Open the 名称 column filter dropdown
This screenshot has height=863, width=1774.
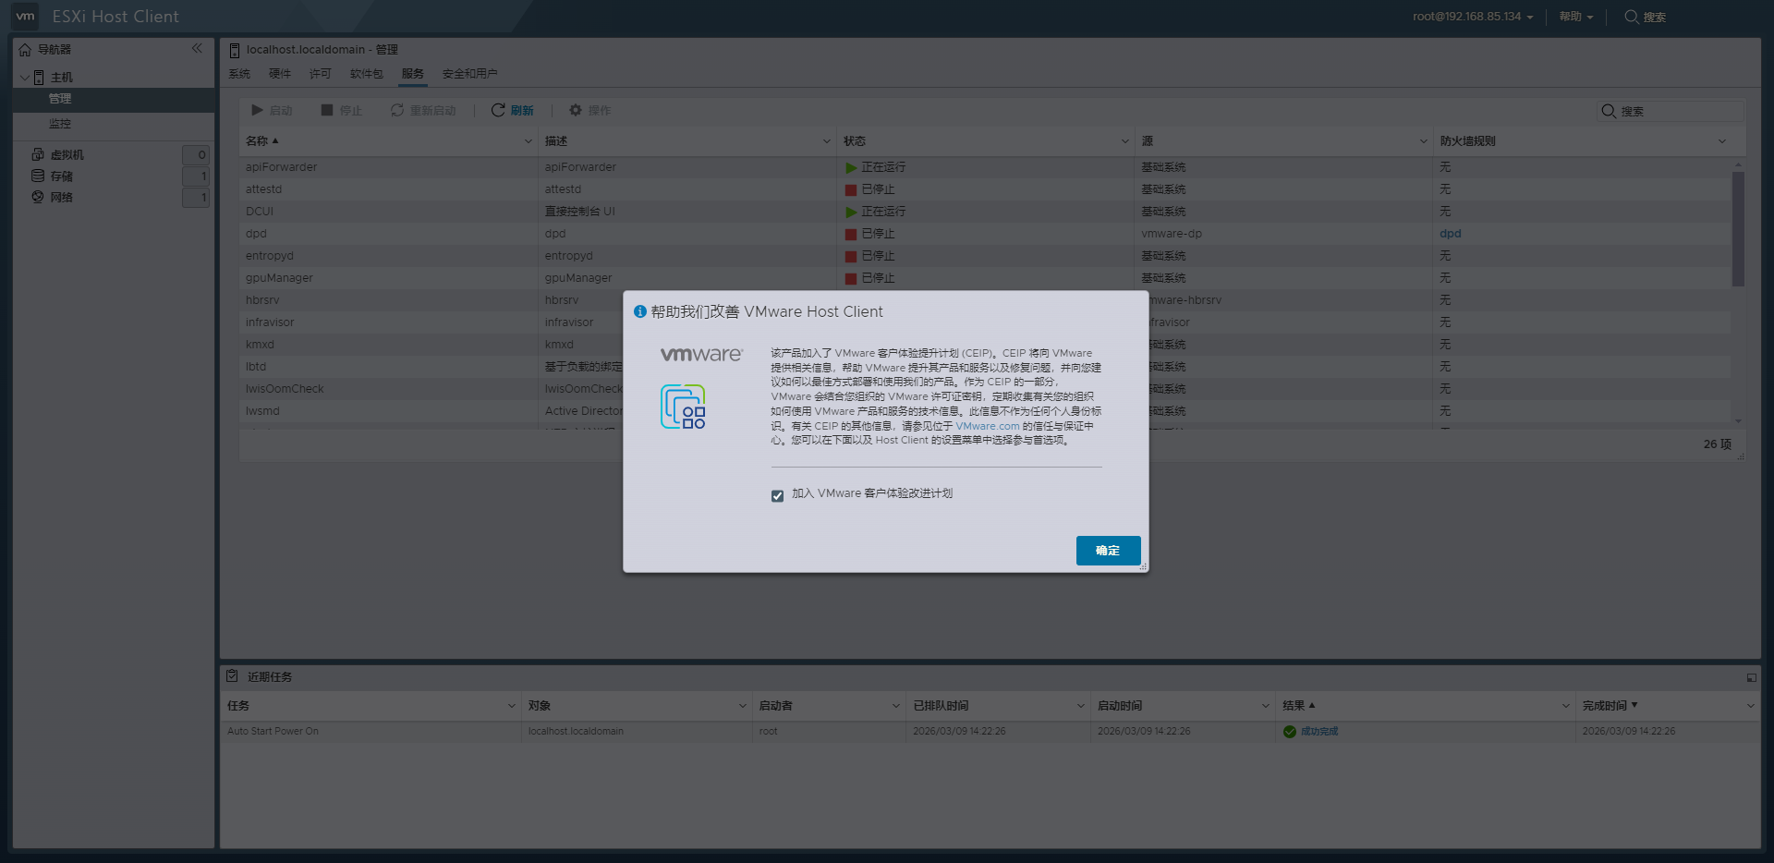[x=528, y=140]
